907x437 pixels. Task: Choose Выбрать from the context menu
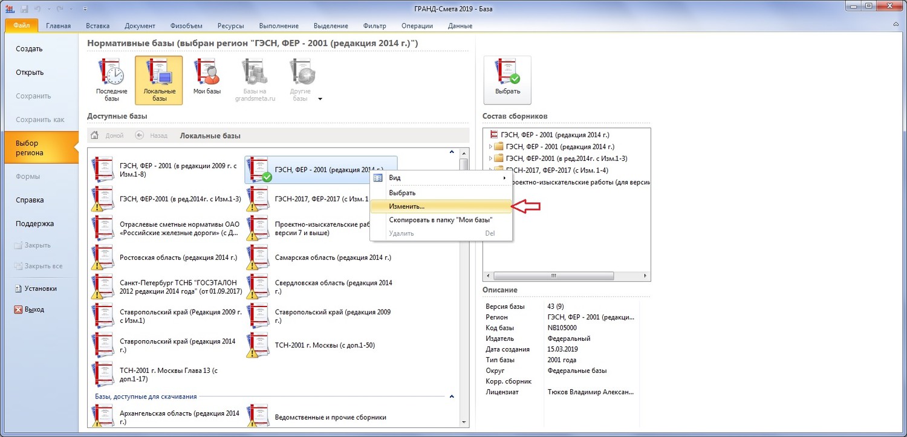pos(441,192)
